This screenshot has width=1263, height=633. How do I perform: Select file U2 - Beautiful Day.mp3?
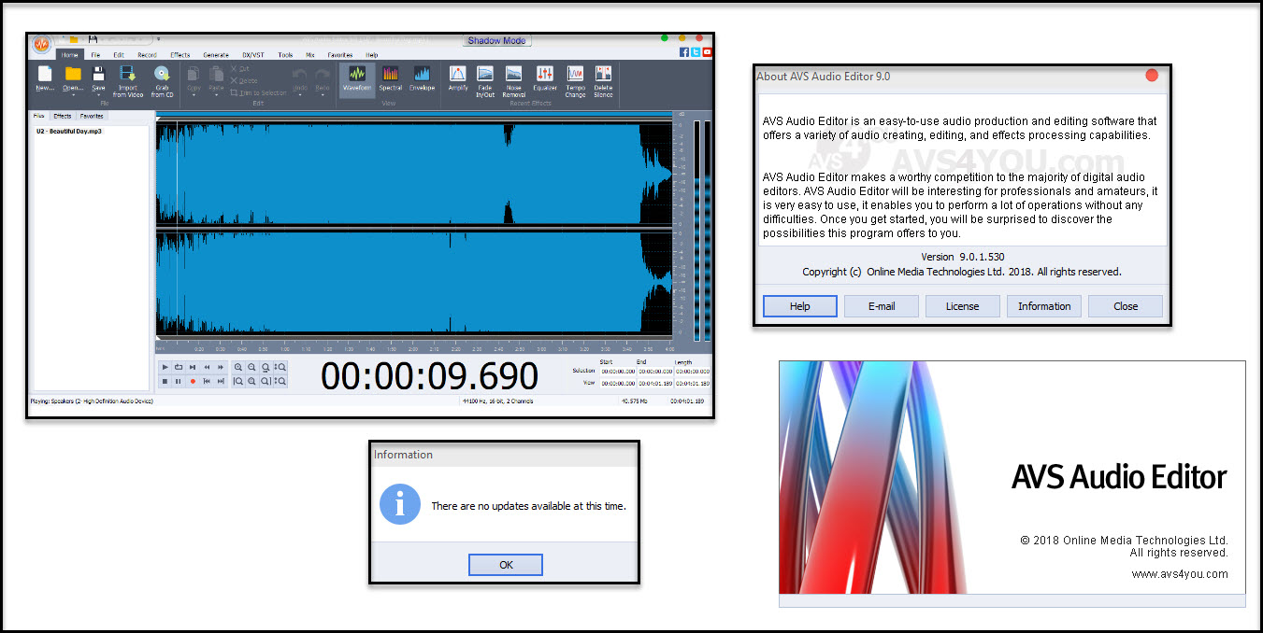(70, 132)
